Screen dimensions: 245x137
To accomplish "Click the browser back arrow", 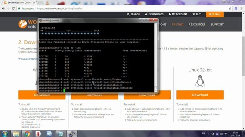I will [3, 8].
